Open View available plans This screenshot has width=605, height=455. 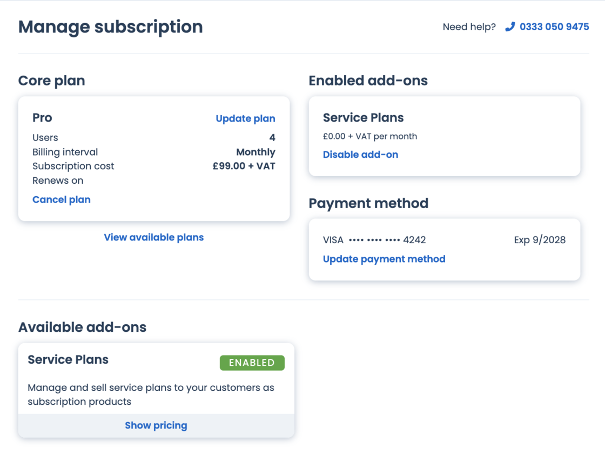(x=154, y=237)
